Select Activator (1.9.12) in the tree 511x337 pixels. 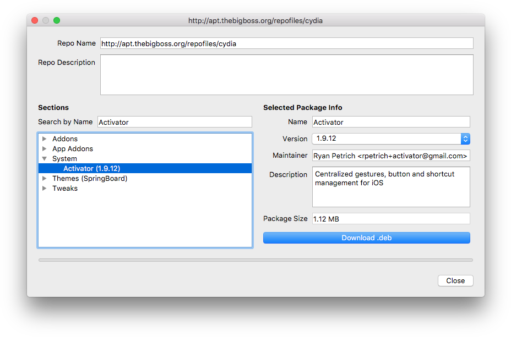145,168
